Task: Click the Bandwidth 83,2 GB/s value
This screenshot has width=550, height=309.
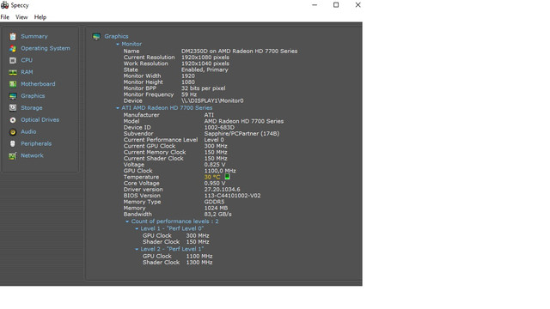Action: [217, 215]
